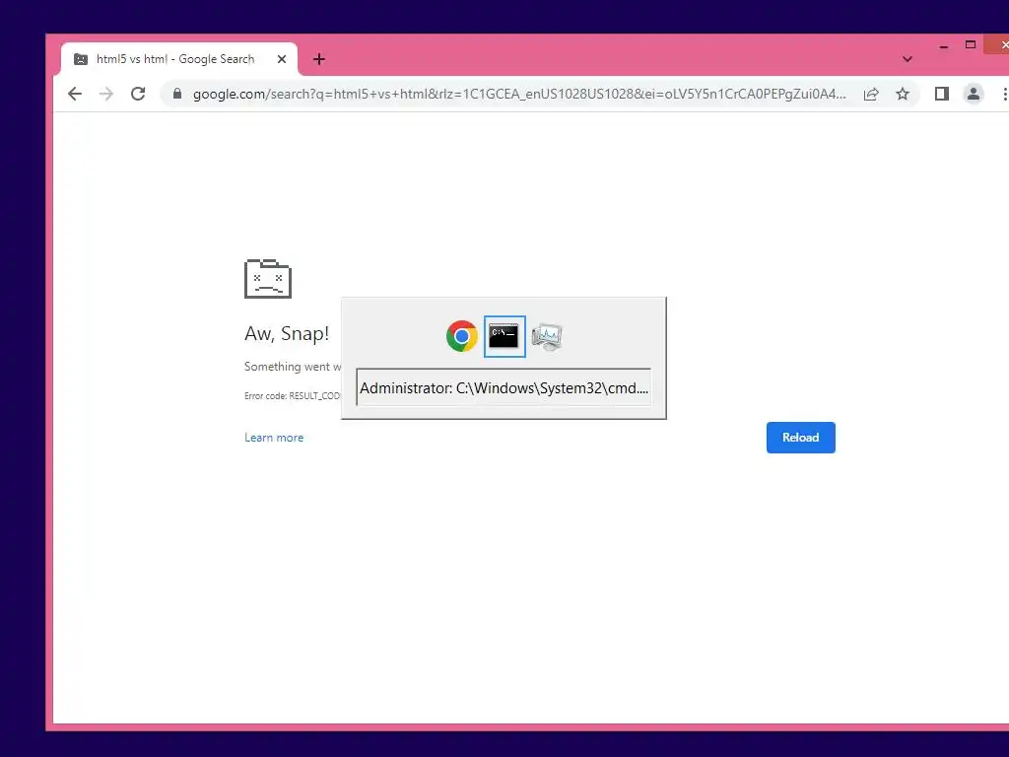The width and height of the screenshot is (1009, 757).
Task: Share this page using the share icon
Action: click(x=871, y=94)
